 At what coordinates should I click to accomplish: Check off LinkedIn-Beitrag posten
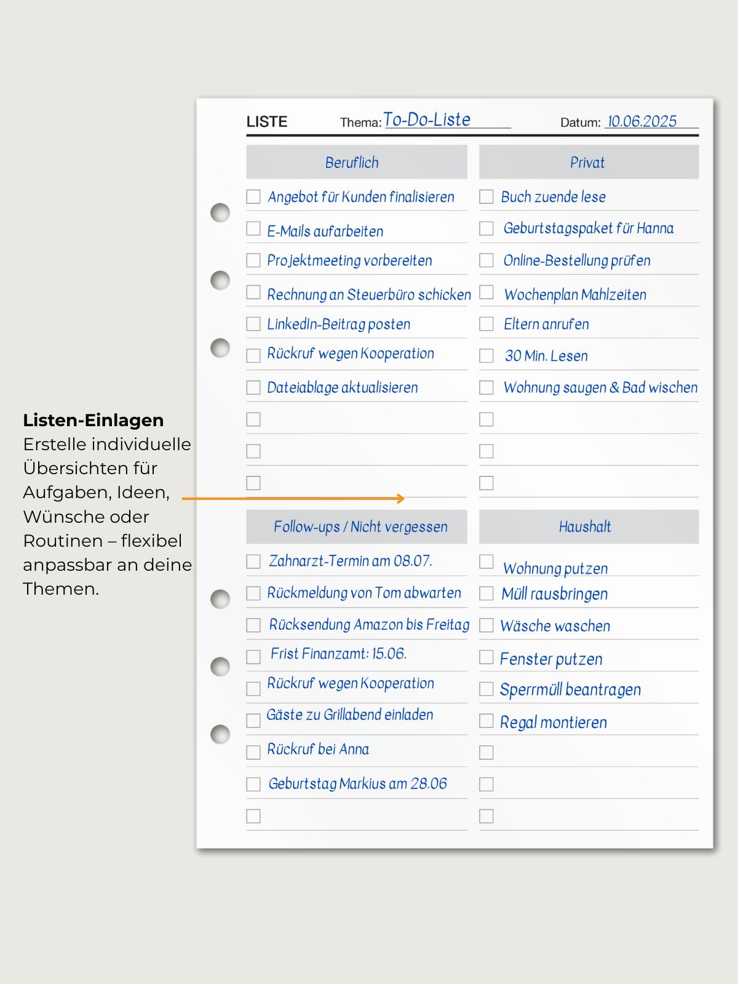pyautogui.click(x=253, y=324)
